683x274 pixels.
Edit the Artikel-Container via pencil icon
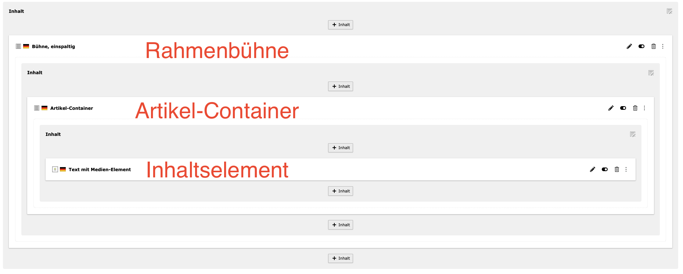click(x=611, y=108)
